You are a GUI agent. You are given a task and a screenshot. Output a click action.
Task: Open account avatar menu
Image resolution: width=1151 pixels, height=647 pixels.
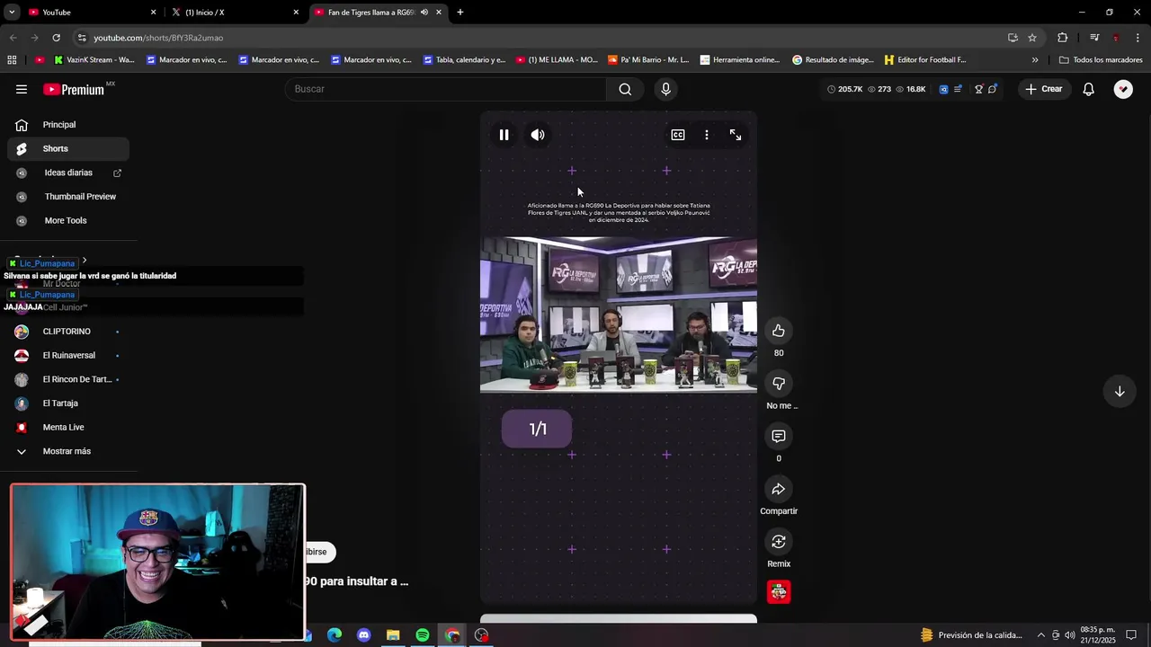(x=1123, y=89)
